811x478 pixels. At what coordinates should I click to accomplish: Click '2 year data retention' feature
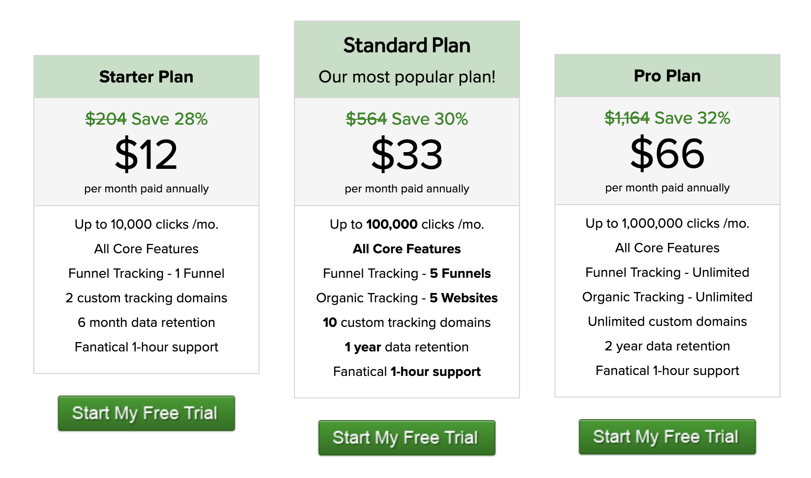[667, 346]
